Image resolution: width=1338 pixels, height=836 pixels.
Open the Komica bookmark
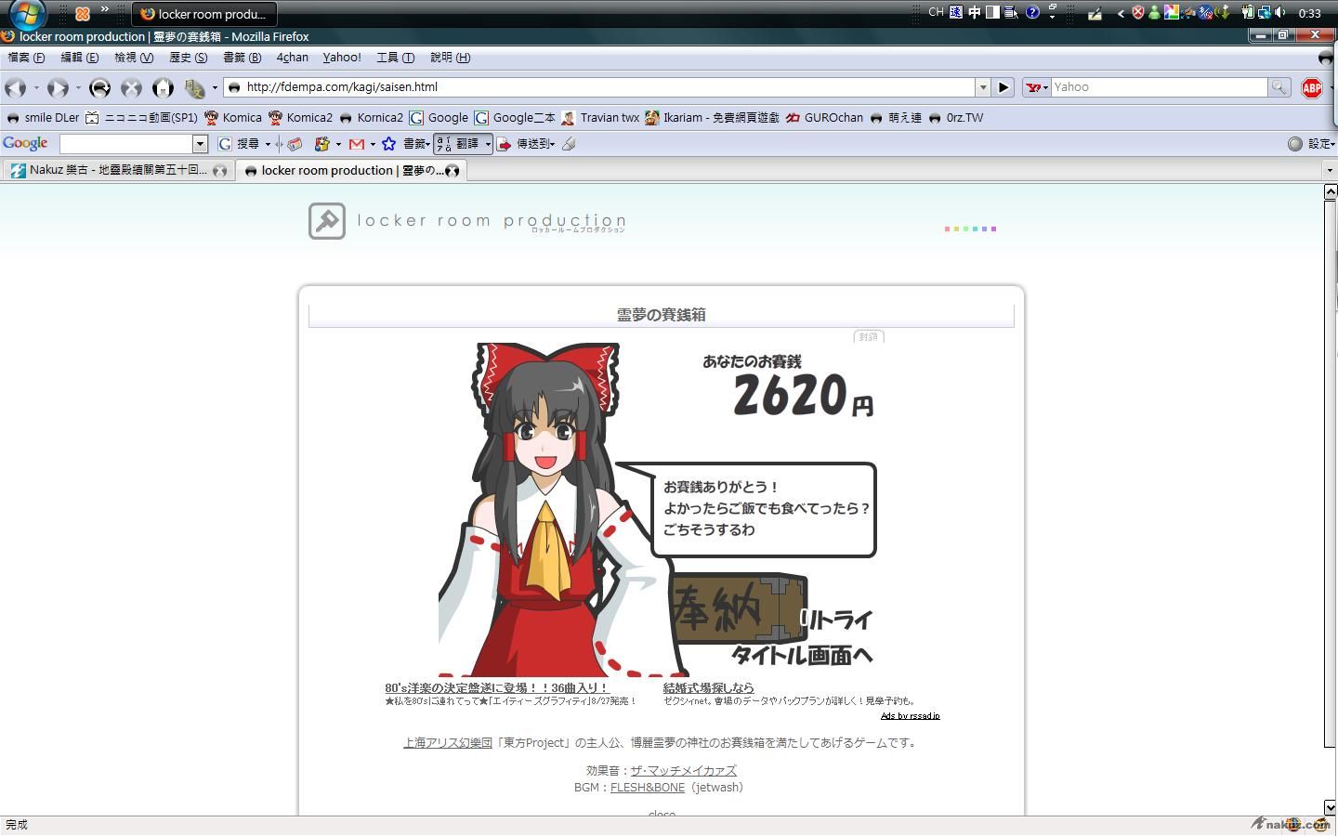click(x=233, y=118)
